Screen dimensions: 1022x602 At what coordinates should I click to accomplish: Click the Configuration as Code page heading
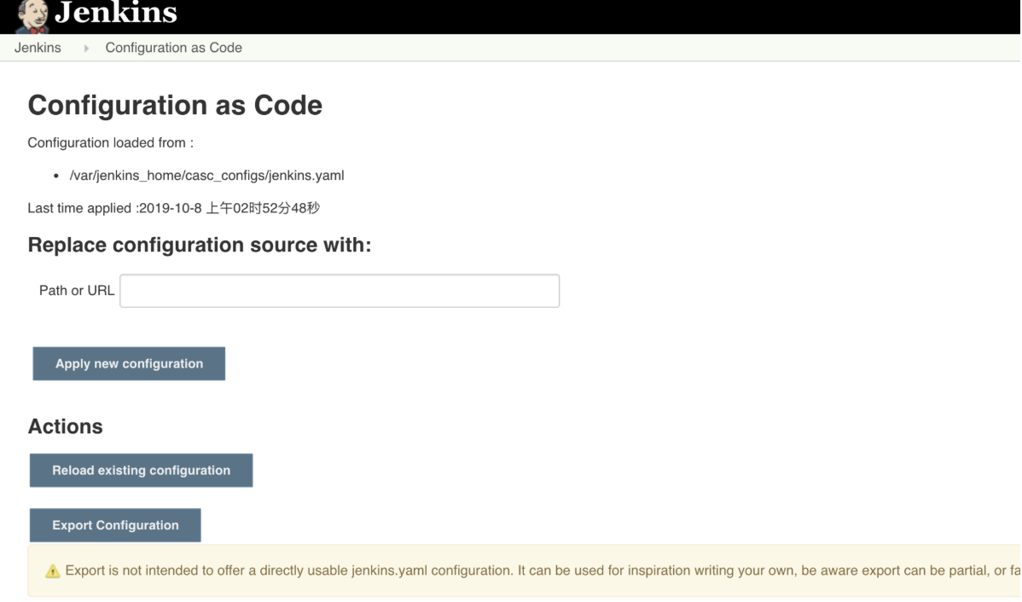[x=175, y=106]
